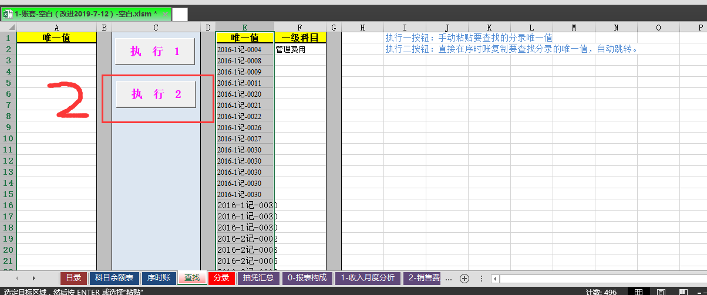Image resolution: width=707 pixels, height=295 pixels.
Task: Select cell with 2016-1记-0009
Action: (245, 72)
